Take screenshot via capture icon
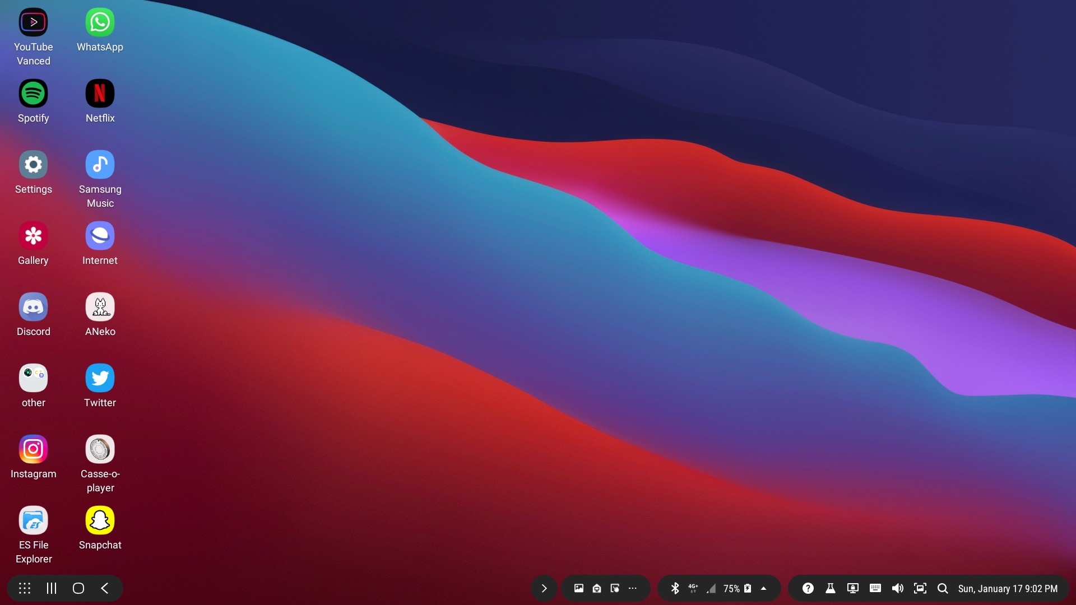Image resolution: width=1076 pixels, height=605 pixels. point(920,588)
